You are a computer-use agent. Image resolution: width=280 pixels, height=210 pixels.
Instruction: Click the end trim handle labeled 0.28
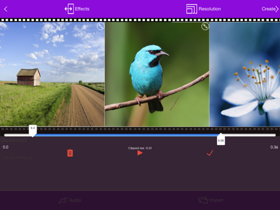pyautogui.click(x=221, y=139)
